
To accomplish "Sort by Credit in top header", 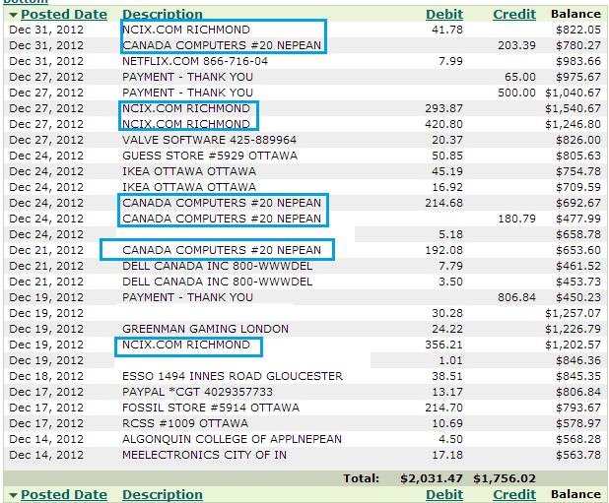I will (514, 15).
